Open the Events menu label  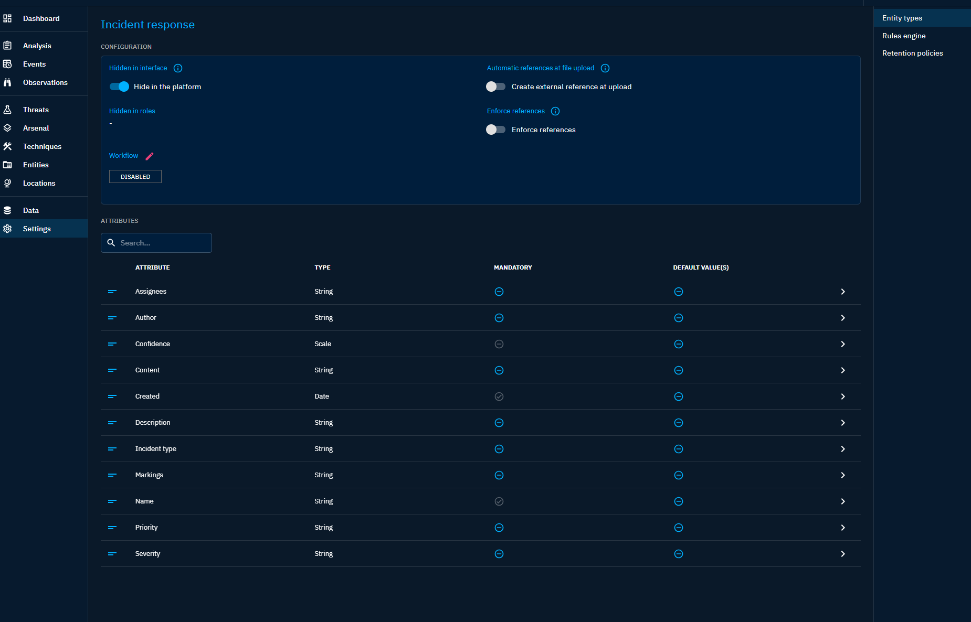[34, 64]
